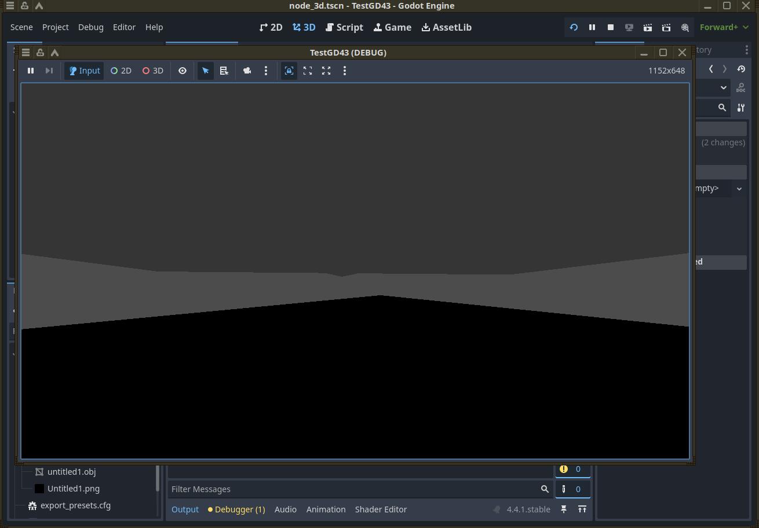The width and height of the screenshot is (759, 528).
Task: Click the 4.4.1.stable version label
Action: [528, 509]
